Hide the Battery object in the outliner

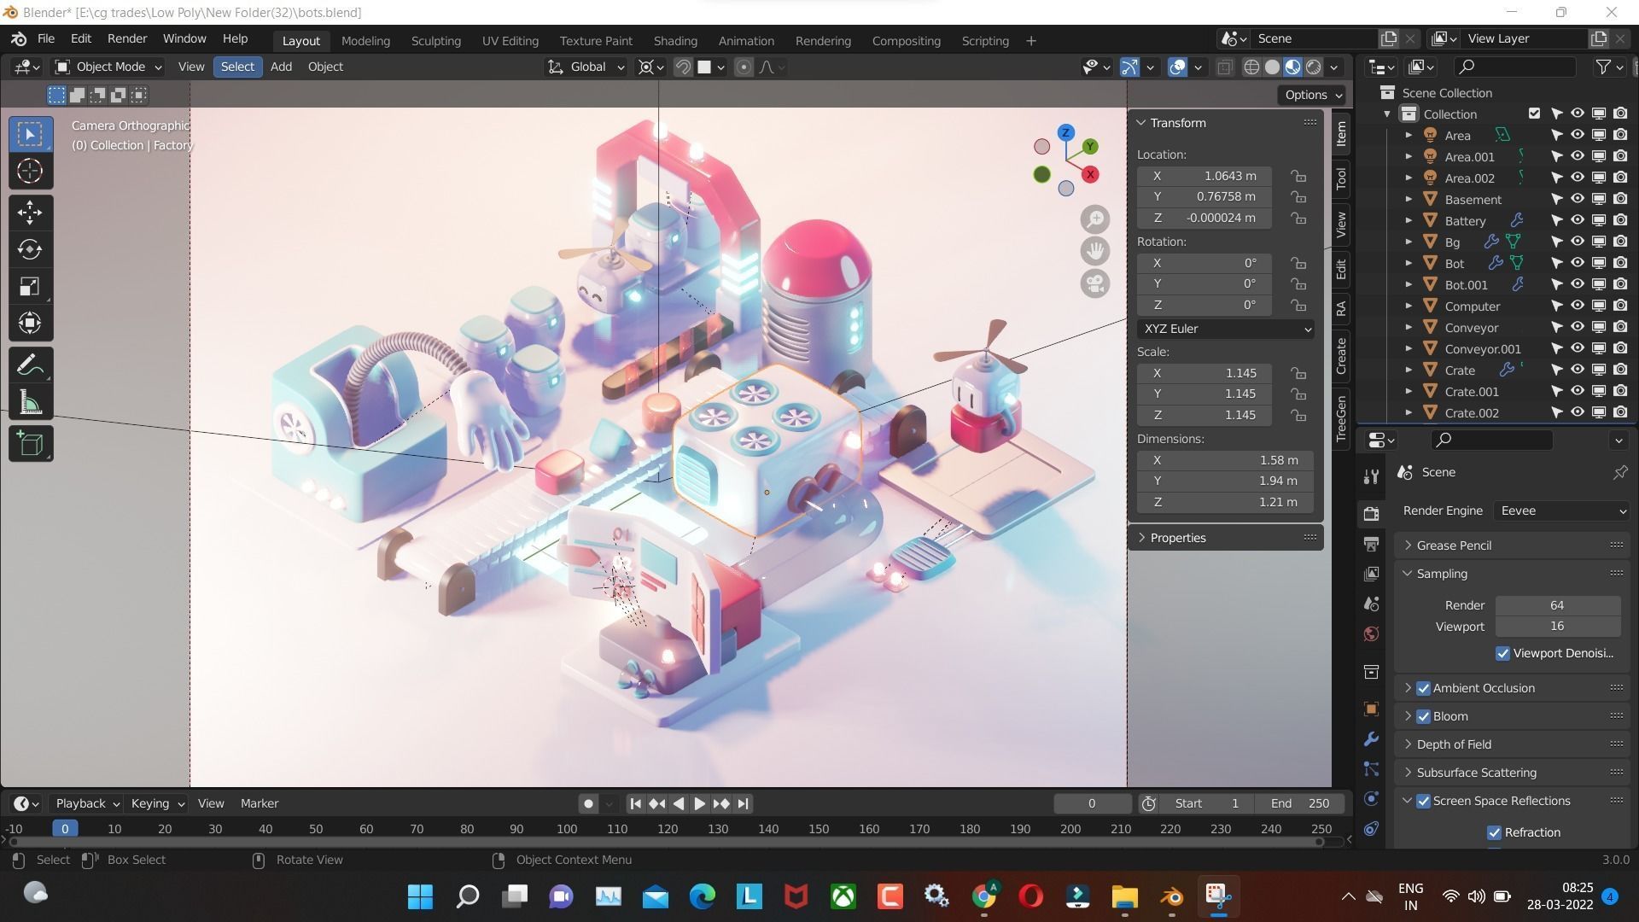(x=1577, y=220)
